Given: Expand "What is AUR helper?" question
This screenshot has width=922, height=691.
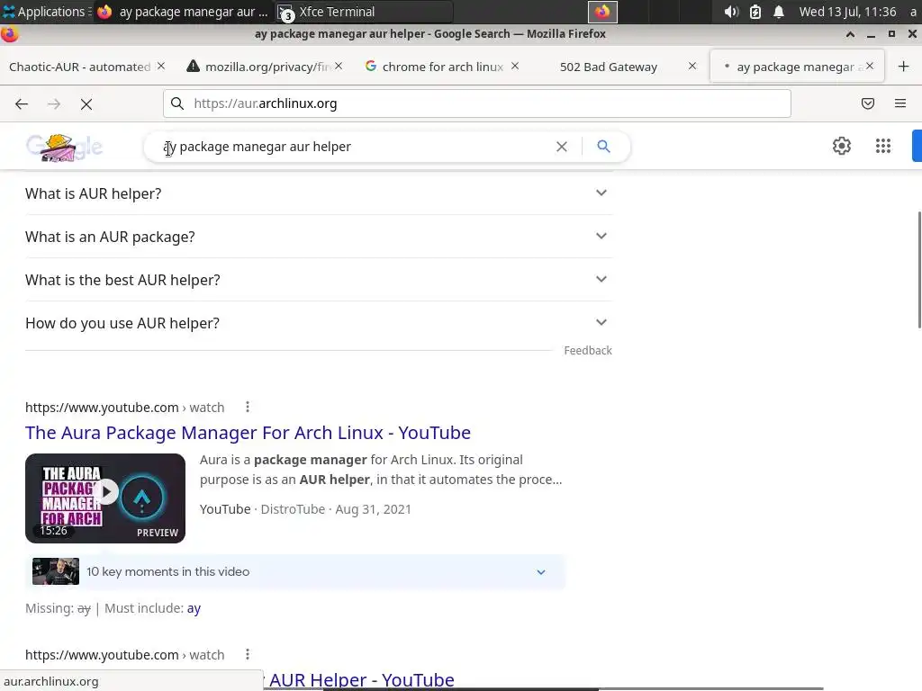Looking at the screenshot, I should point(319,193).
